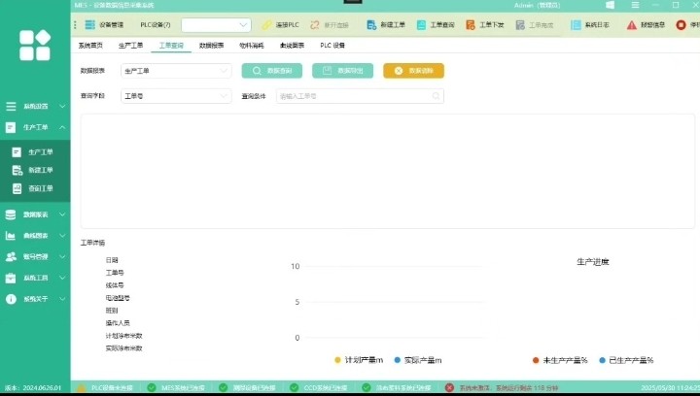Switch to the 生产工单 tab
The height and width of the screenshot is (396, 700).
[x=131, y=46]
